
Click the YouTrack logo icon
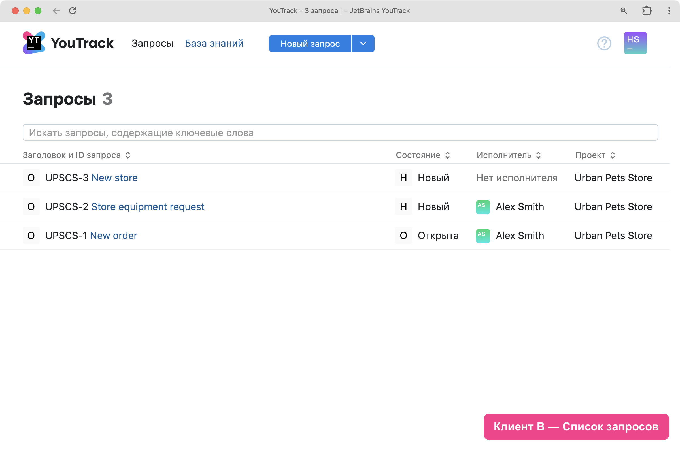click(34, 43)
